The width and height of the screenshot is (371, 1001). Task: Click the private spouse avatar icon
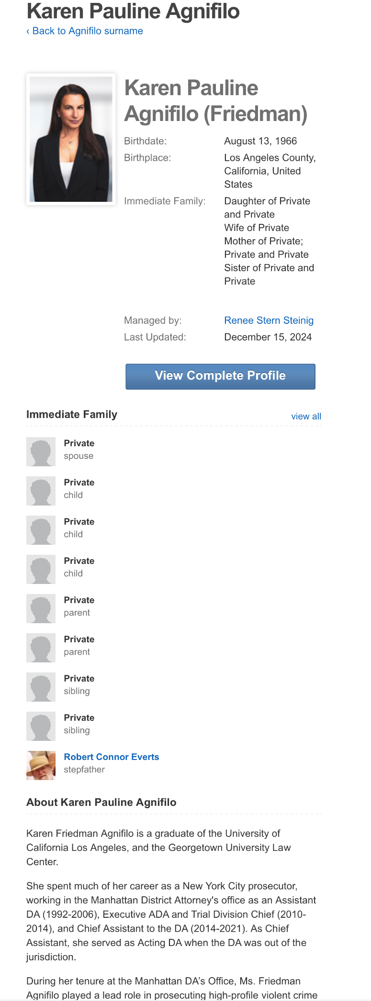(41, 451)
